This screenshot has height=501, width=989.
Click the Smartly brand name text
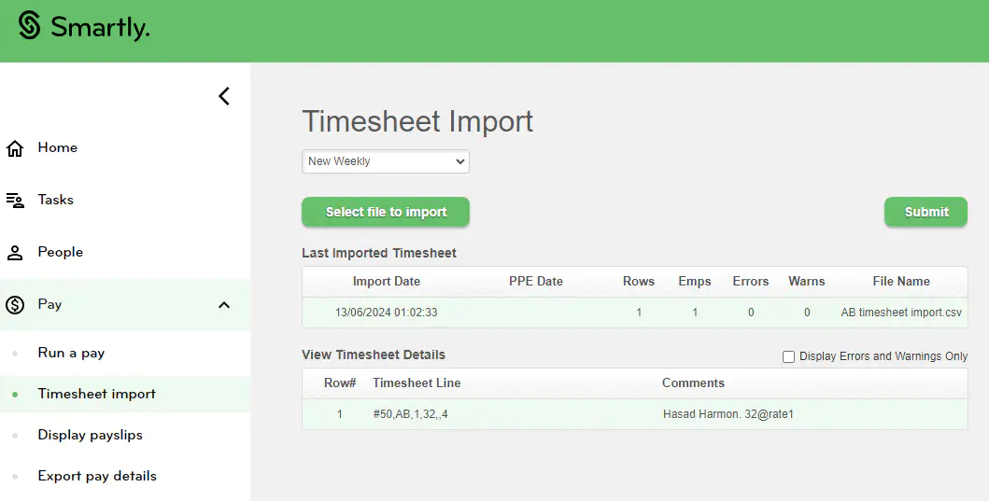click(100, 28)
